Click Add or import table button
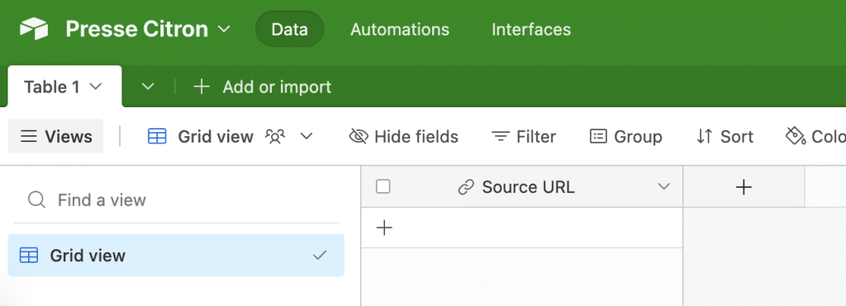 click(262, 87)
